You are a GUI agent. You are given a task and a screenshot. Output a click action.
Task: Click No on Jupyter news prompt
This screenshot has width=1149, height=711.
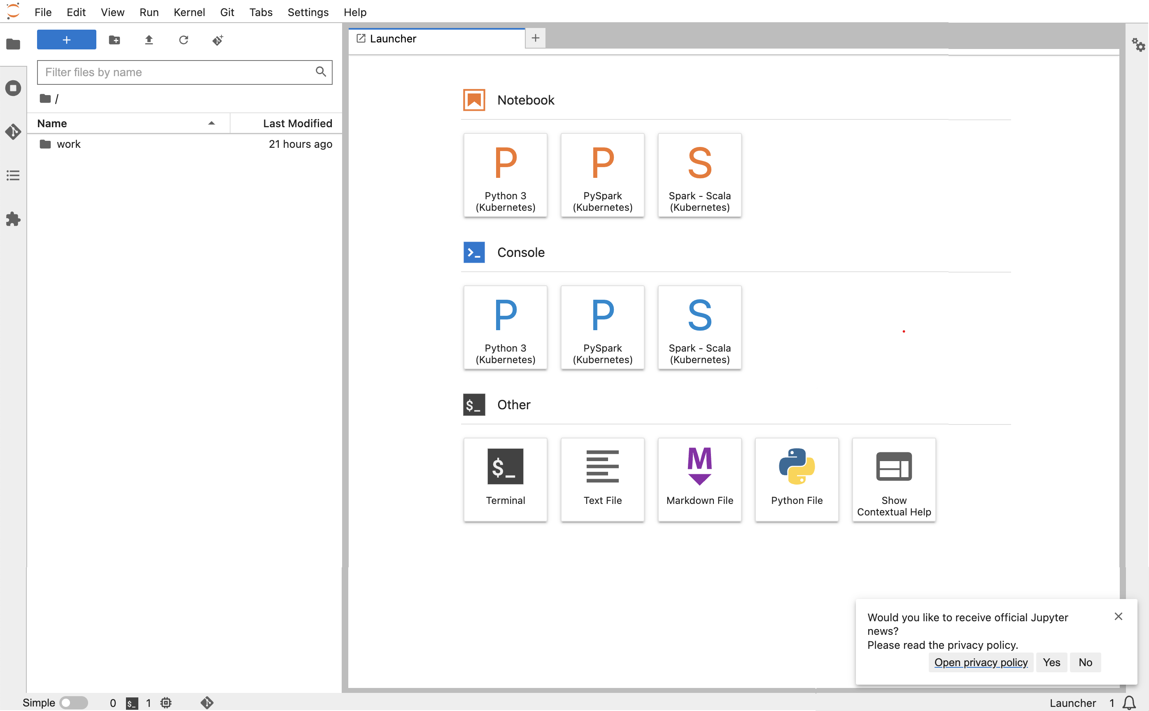[1085, 662]
